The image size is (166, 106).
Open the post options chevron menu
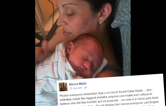coord(160,78)
